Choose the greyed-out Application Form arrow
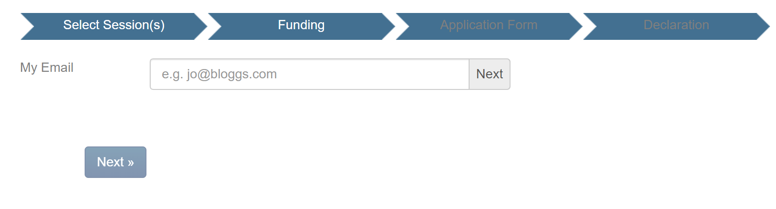Image resolution: width=776 pixels, height=209 pixels. (489, 25)
